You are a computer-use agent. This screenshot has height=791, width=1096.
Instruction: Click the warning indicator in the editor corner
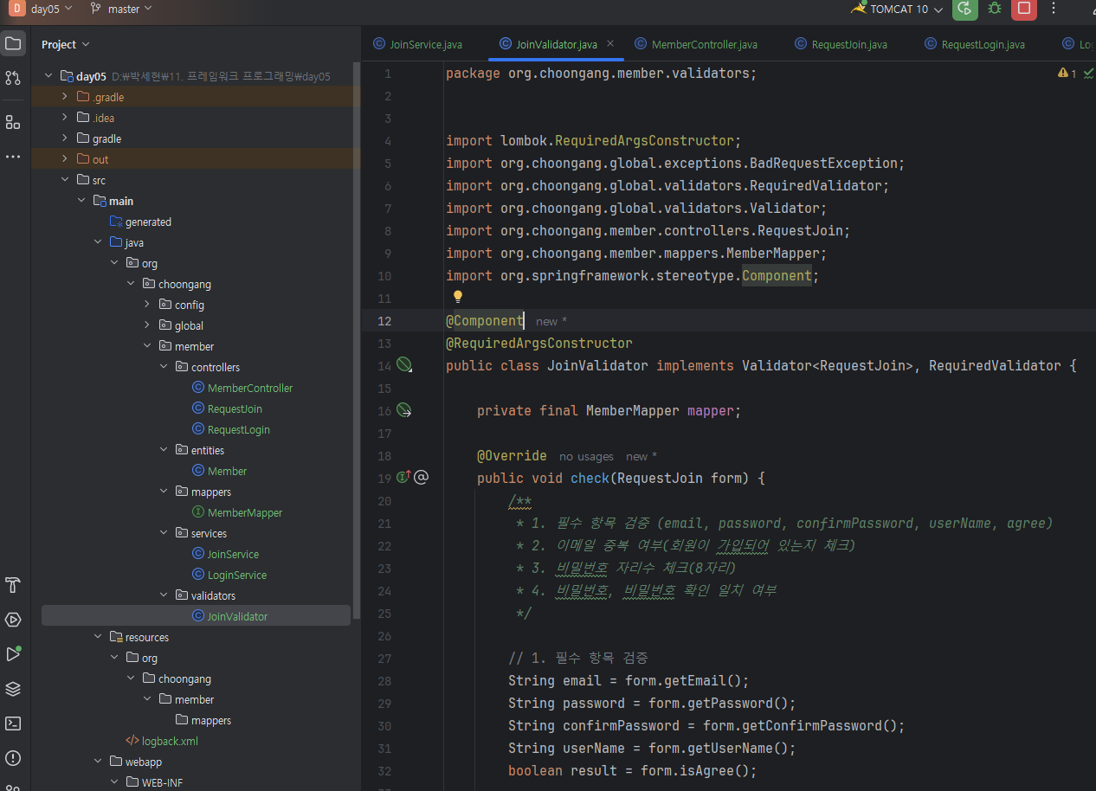(1067, 74)
